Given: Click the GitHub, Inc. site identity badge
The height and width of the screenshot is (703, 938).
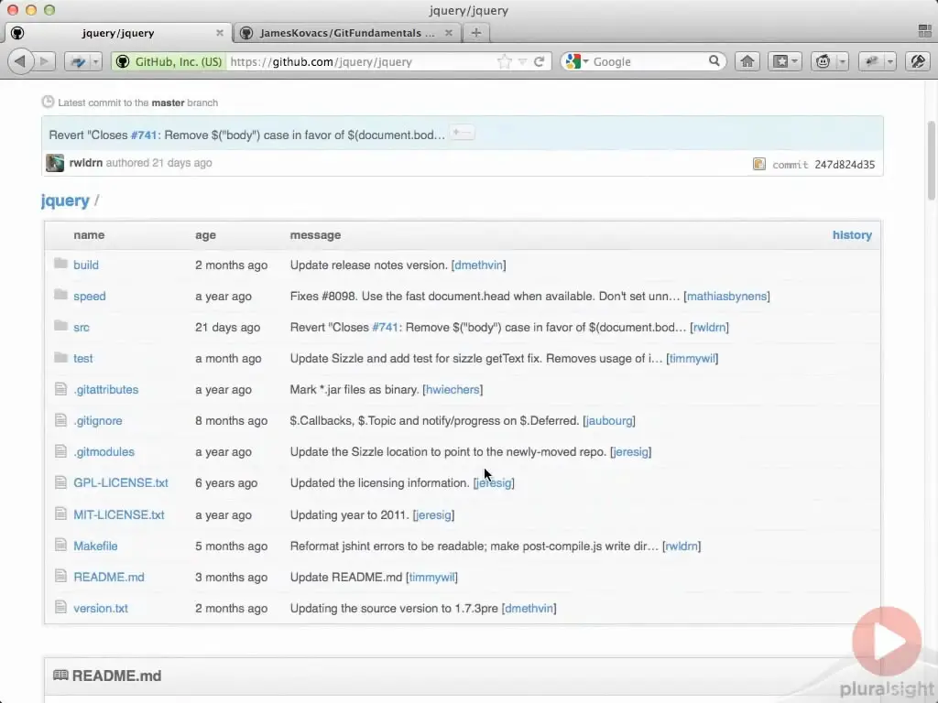Looking at the screenshot, I should 169,61.
